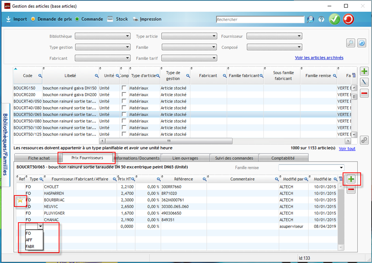Toggle Composé checkbox on BOUCRT50/065 row
This screenshot has width=372, height=263.
pyautogui.click(x=123, y=114)
